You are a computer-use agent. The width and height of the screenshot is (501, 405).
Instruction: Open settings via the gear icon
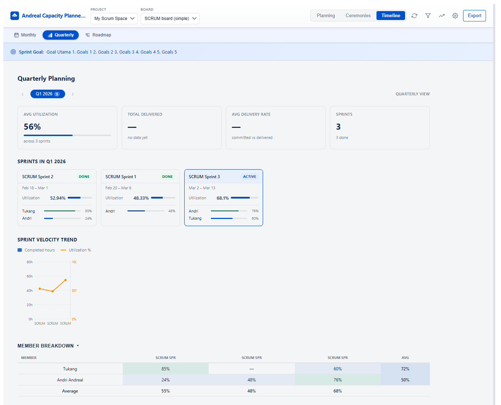(455, 16)
